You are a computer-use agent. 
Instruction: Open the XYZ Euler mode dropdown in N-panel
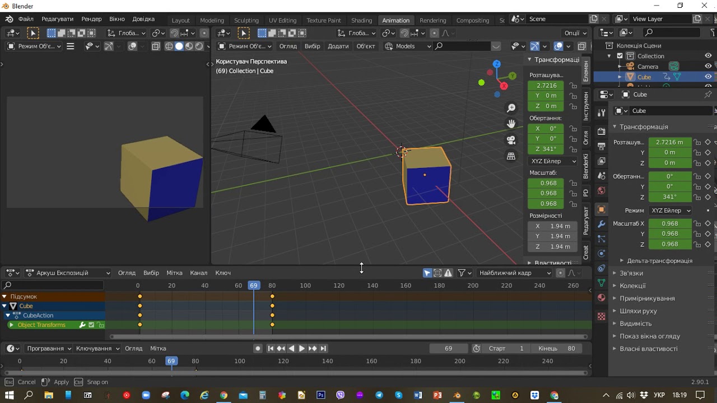(553, 161)
